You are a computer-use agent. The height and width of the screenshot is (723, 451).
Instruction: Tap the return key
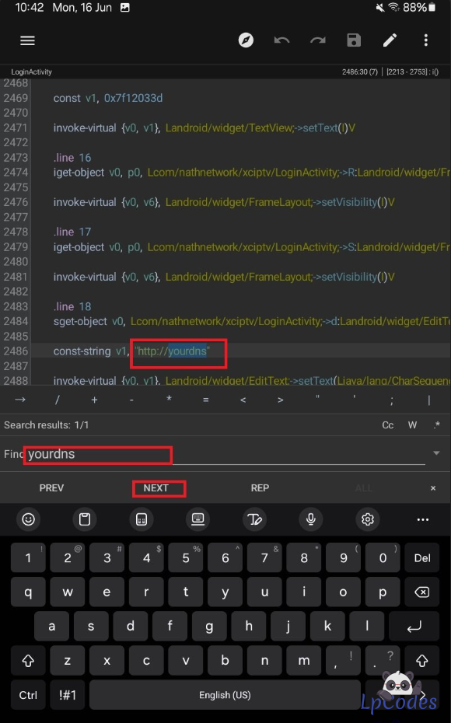[x=414, y=626]
